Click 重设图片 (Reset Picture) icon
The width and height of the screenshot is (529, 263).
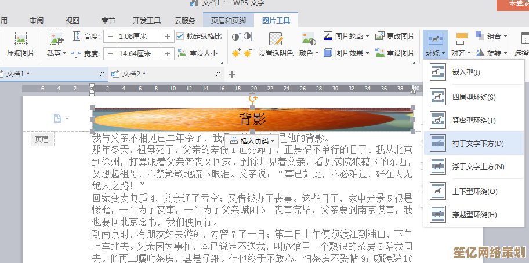coord(380,53)
